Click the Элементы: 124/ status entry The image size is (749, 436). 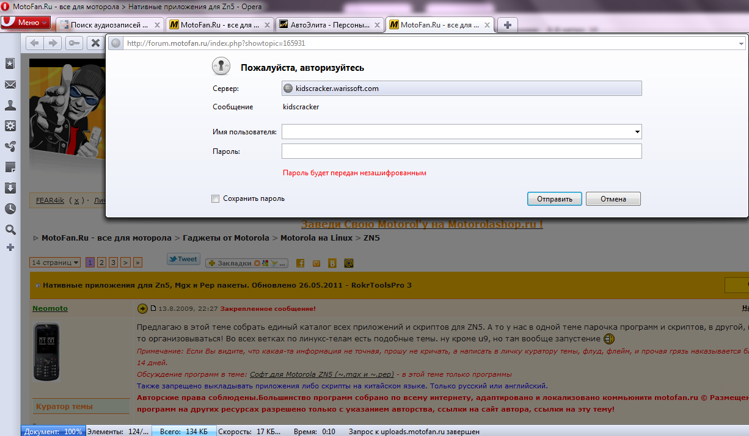click(118, 431)
